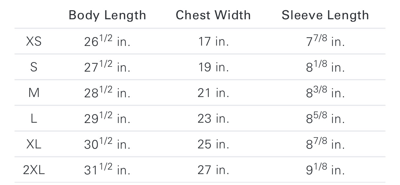Viewport: 400px width, 185px height.
Task: Click the Chest Width column header
Action: point(213,15)
